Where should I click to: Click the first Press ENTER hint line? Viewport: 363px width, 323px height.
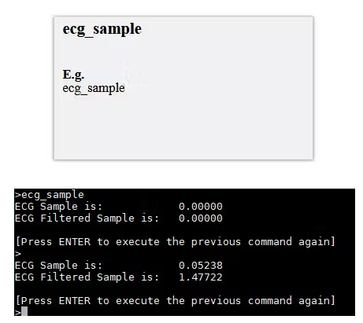click(x=176, y=242)
